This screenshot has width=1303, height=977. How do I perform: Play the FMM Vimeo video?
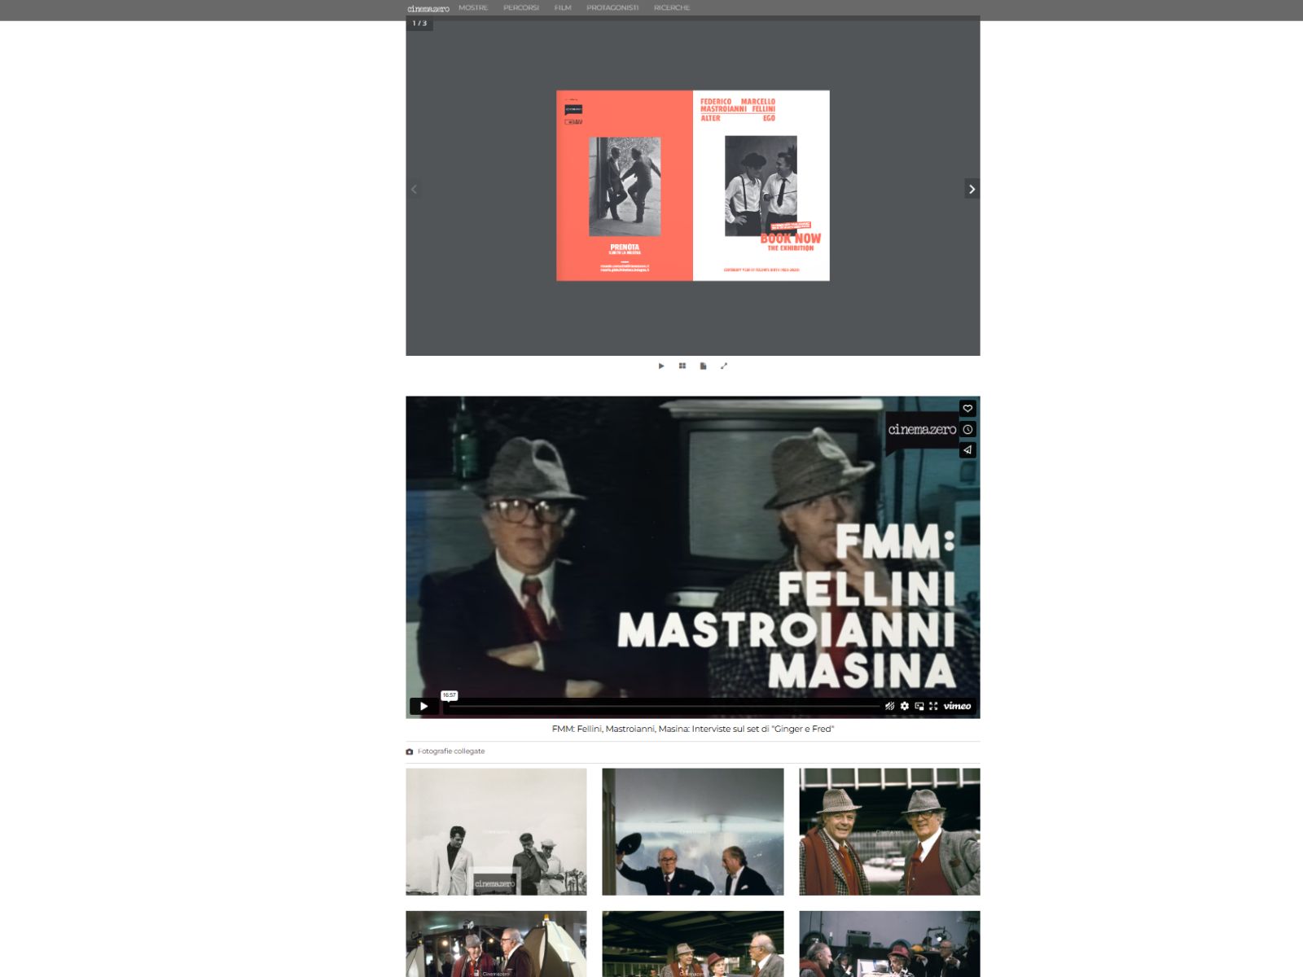click(423, 706)
